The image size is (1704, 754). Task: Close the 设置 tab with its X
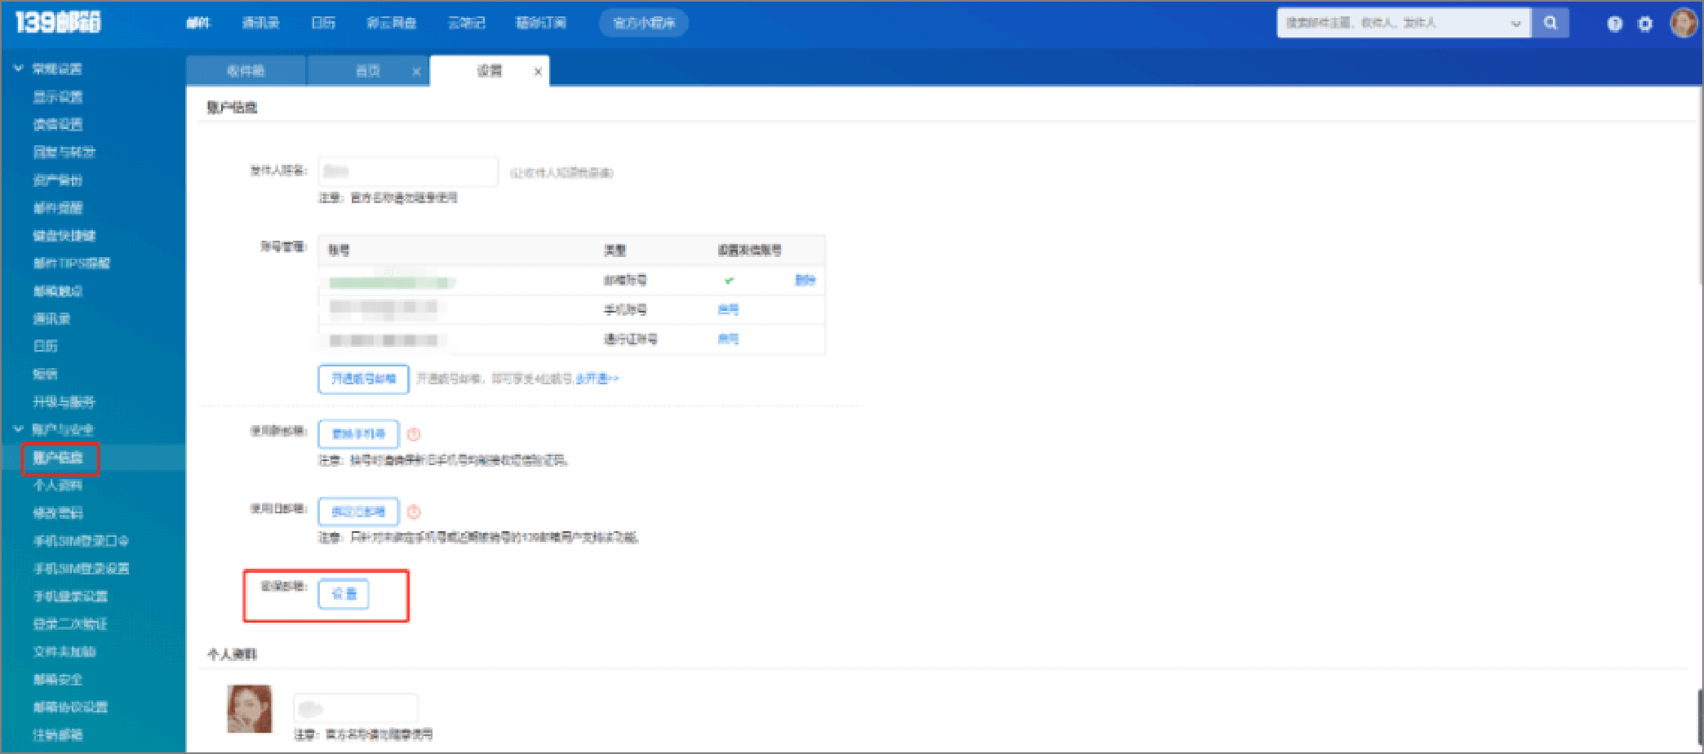[x=538, y=72]
